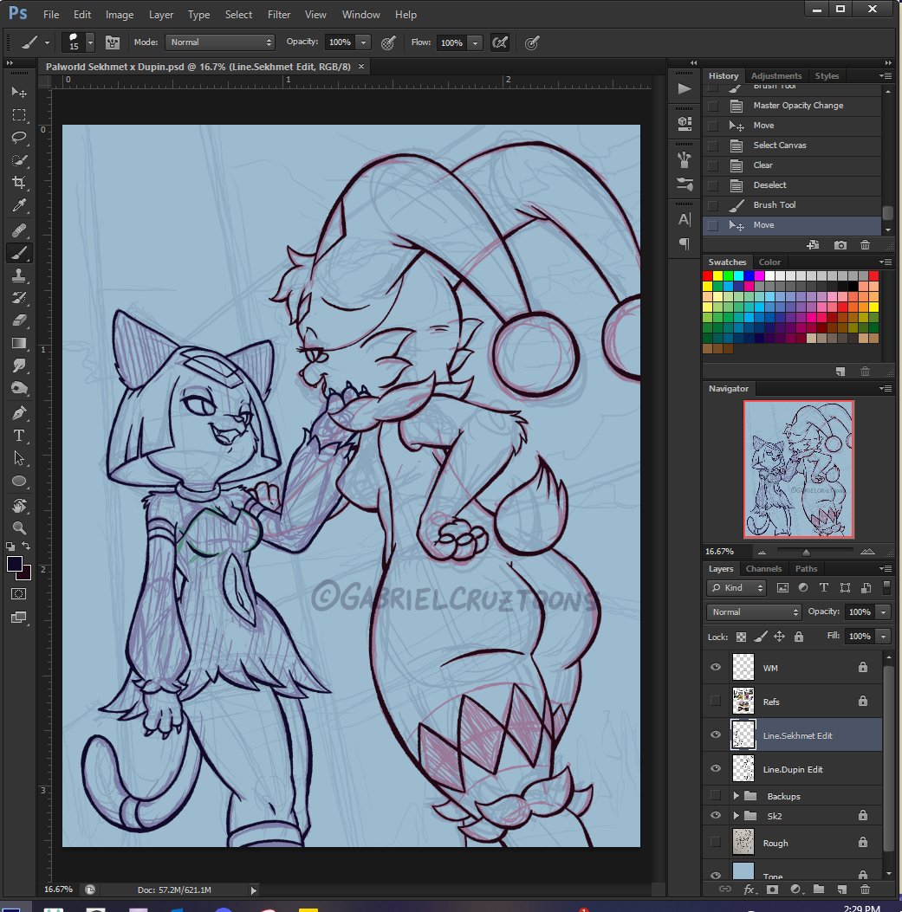Select the Eraser tool
Viewport: 902px width, 912px height.
point(18,320)
